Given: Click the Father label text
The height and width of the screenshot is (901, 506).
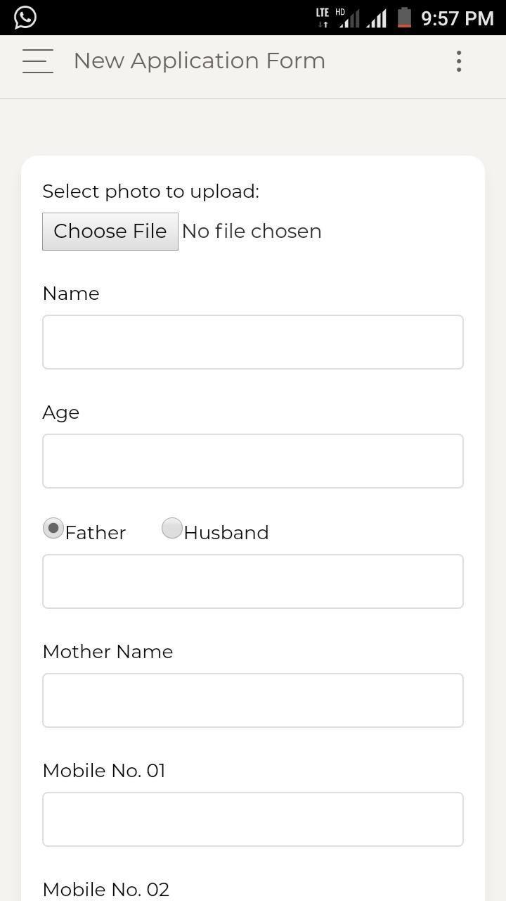Looking at the screenshot, I should [x=96, y=533].
